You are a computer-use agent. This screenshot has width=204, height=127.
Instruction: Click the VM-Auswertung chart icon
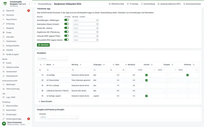click(4, 89)
